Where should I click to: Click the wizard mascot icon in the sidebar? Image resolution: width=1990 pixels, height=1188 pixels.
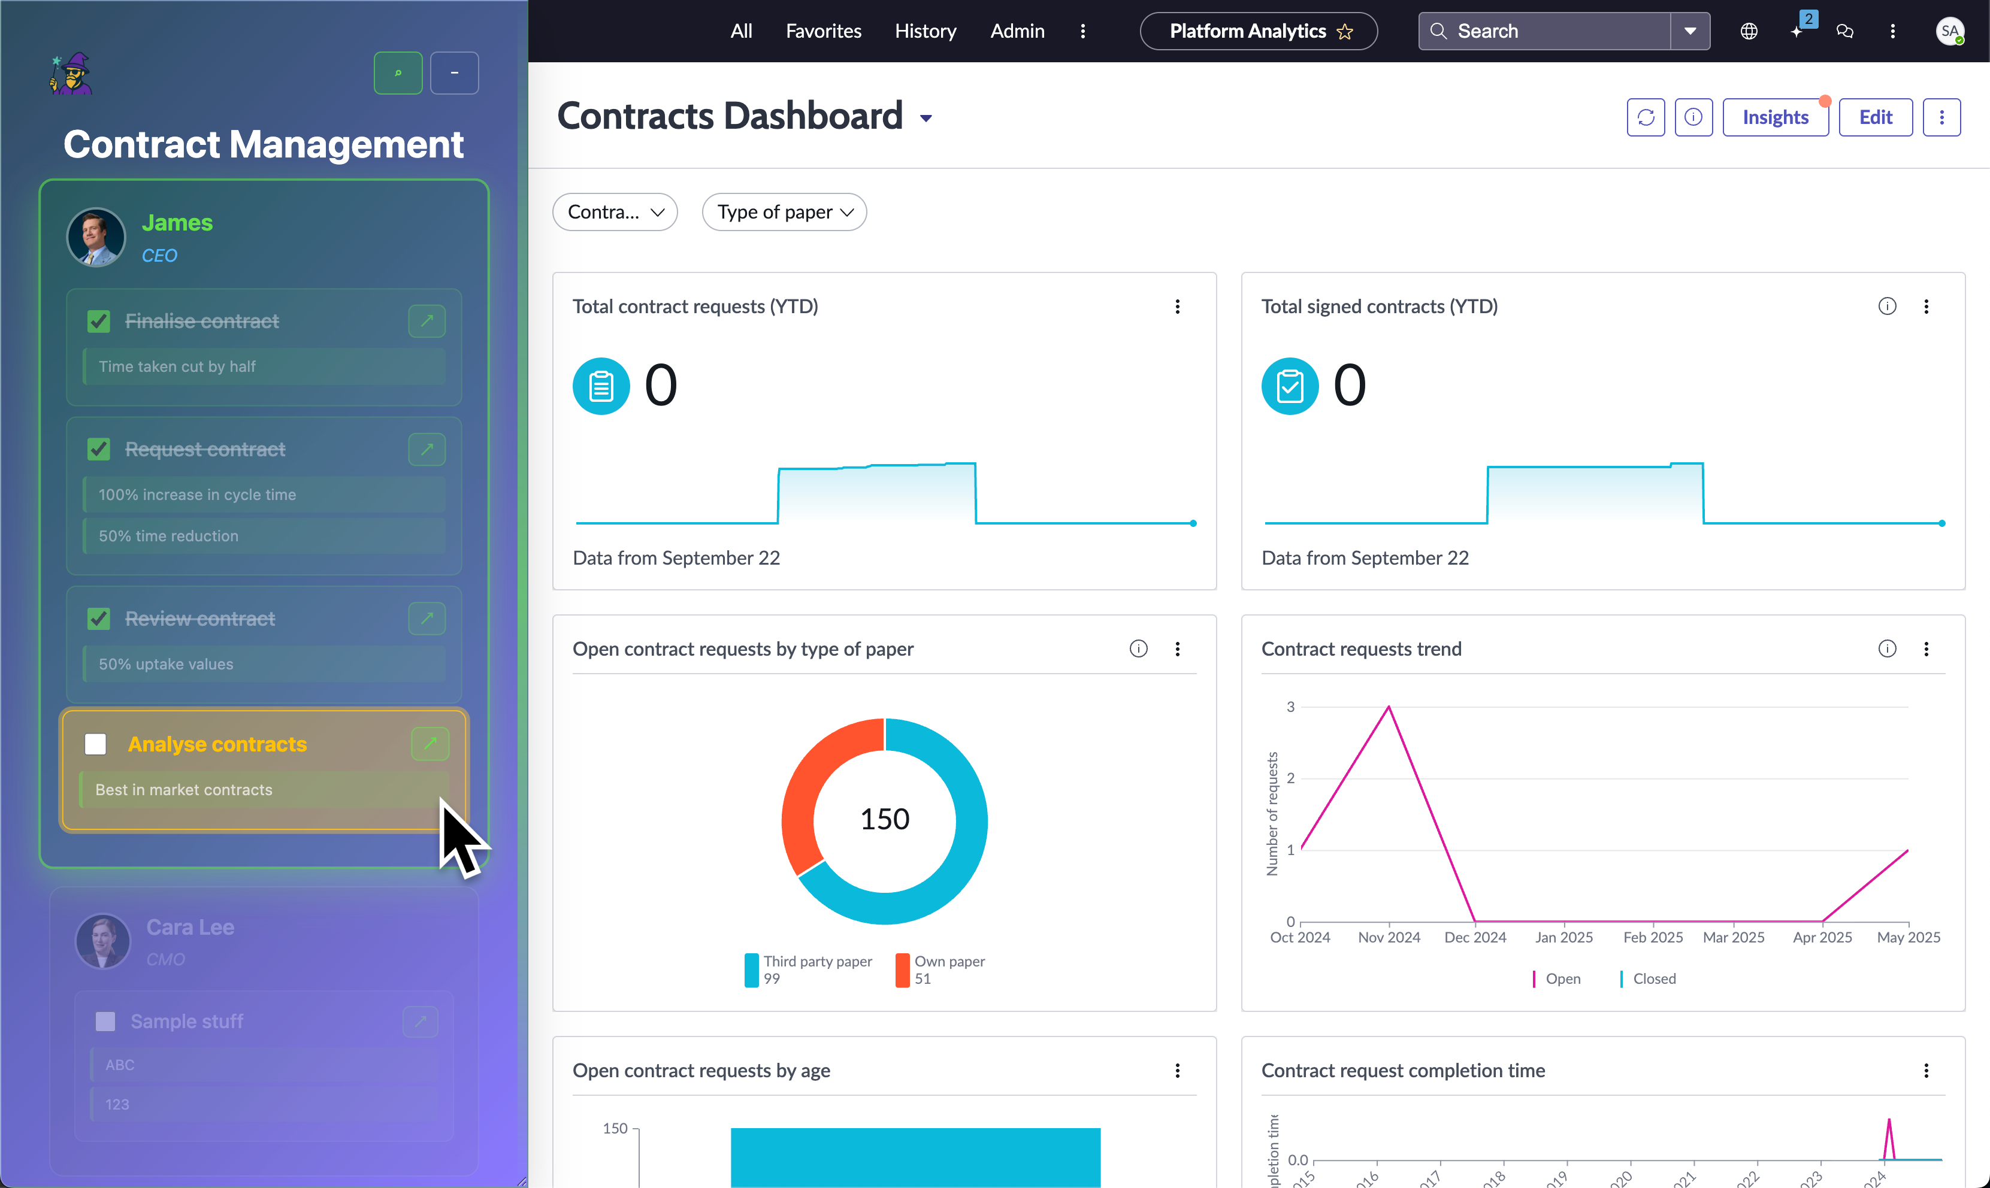click(71, 73)
